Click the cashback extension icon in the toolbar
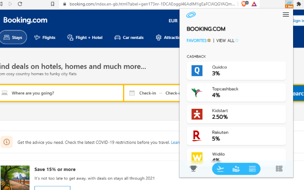The height and width of the screenshot is (190, 304). [x=289, y=4]
